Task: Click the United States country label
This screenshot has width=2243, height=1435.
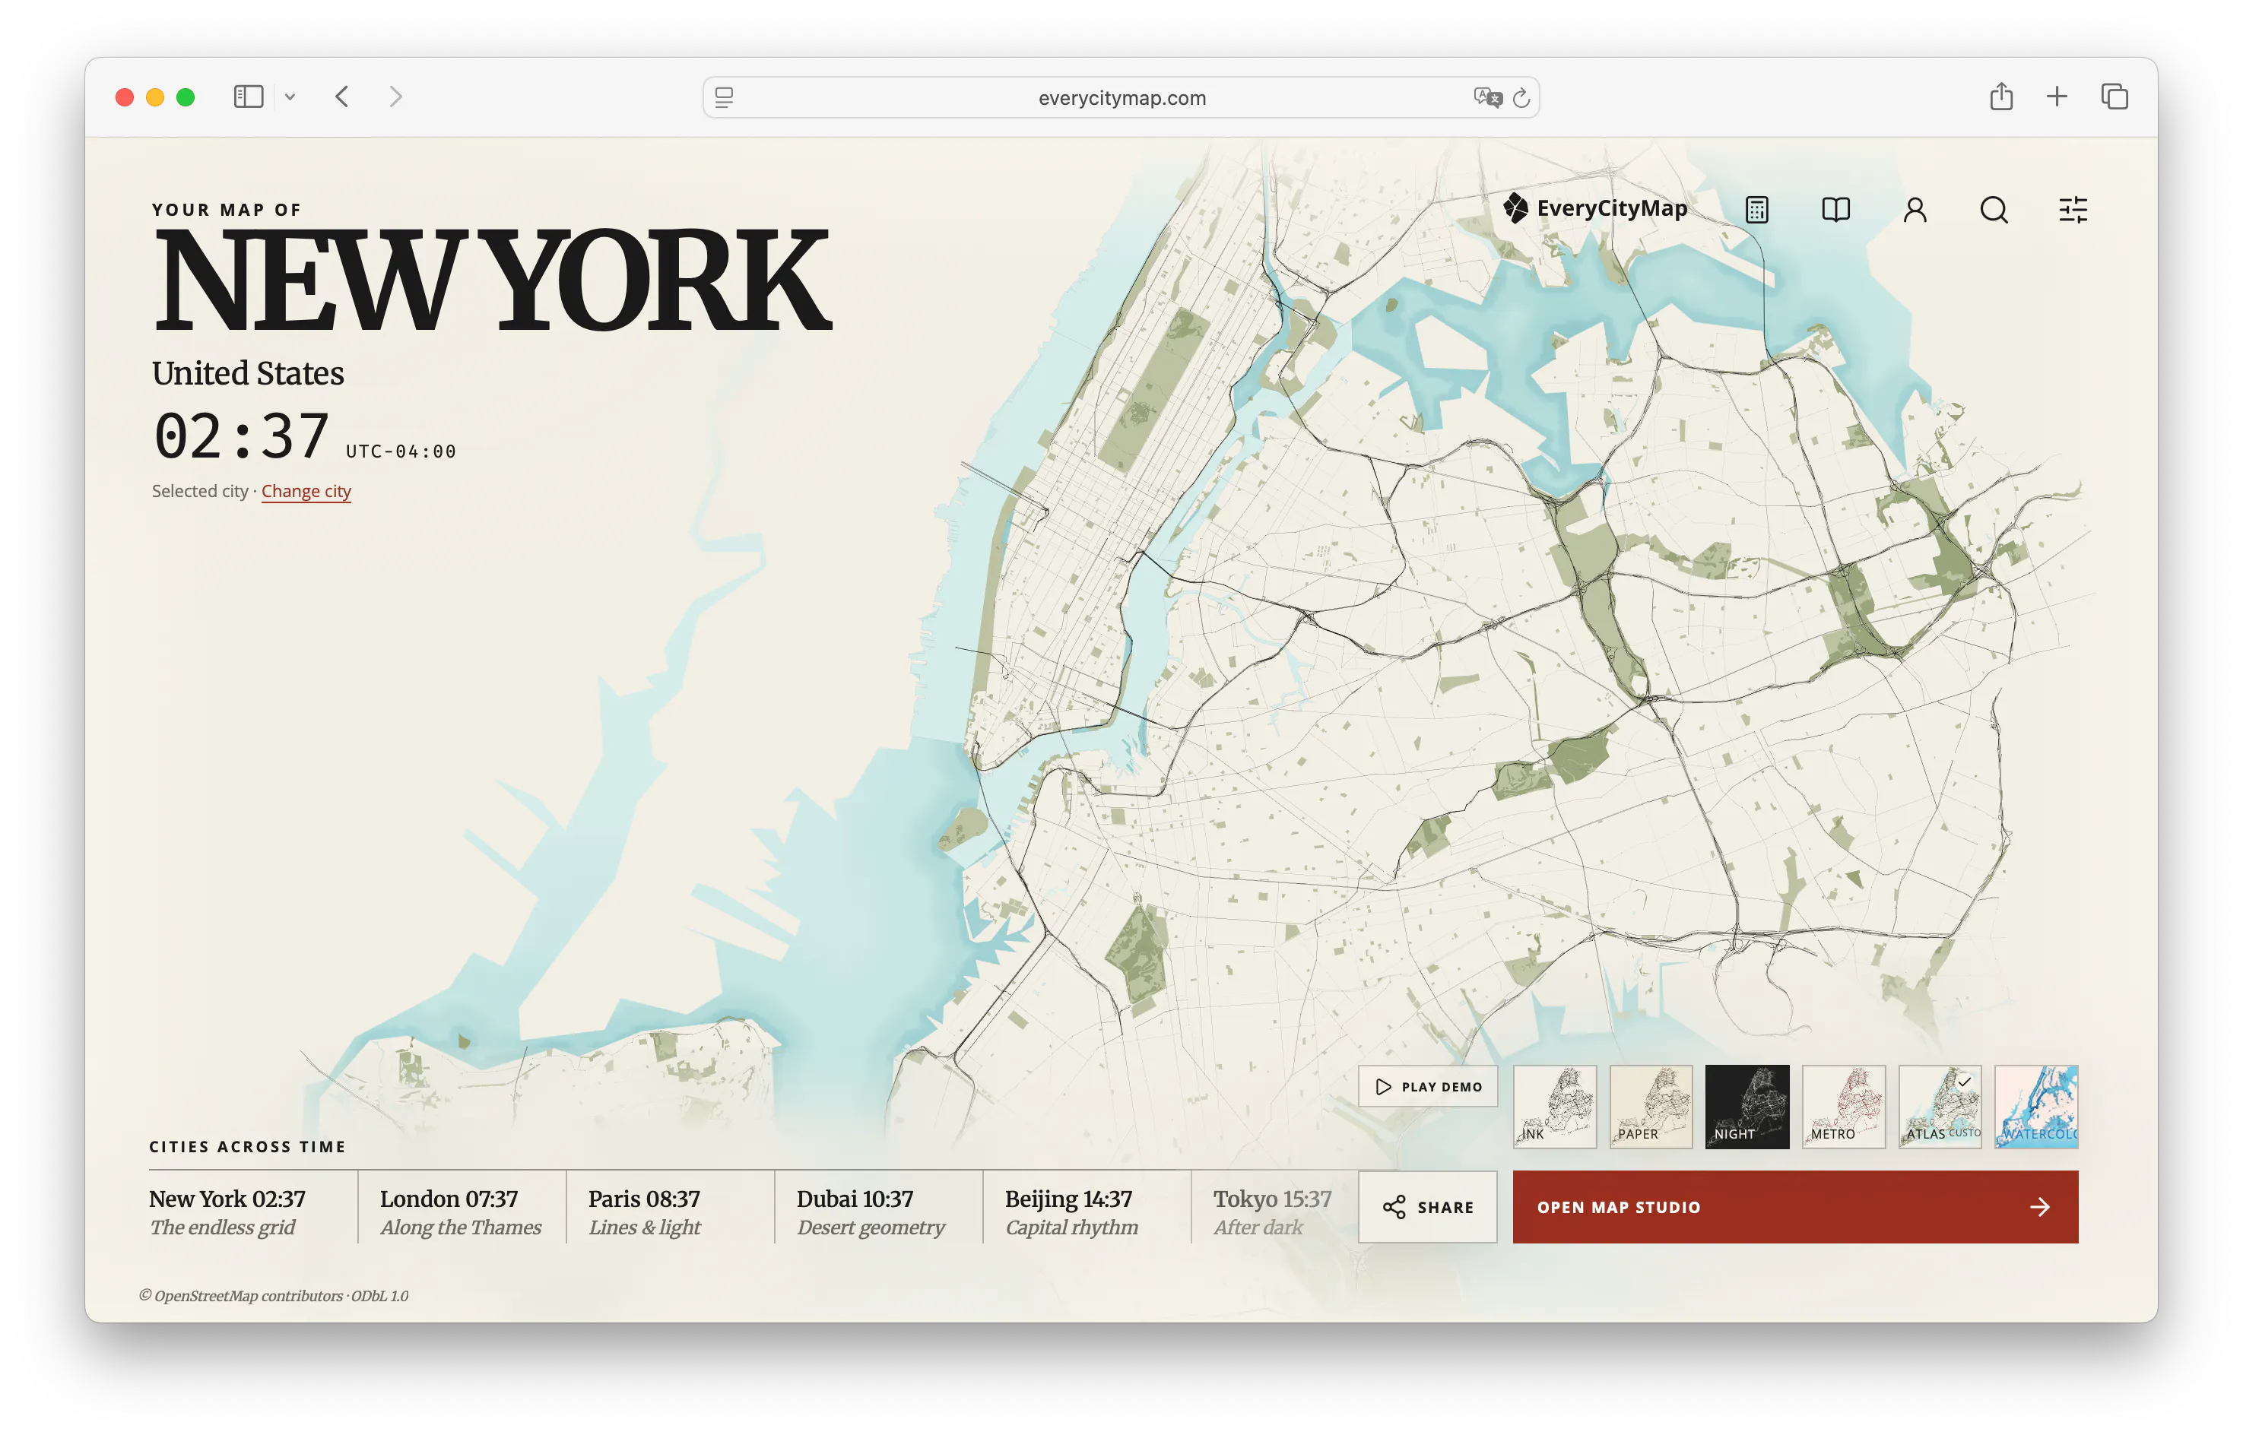Action: click(x=248, y=372)
